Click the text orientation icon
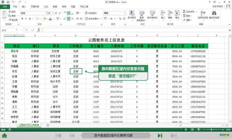Viewport: 232px width, 139px height. [78, 13]
